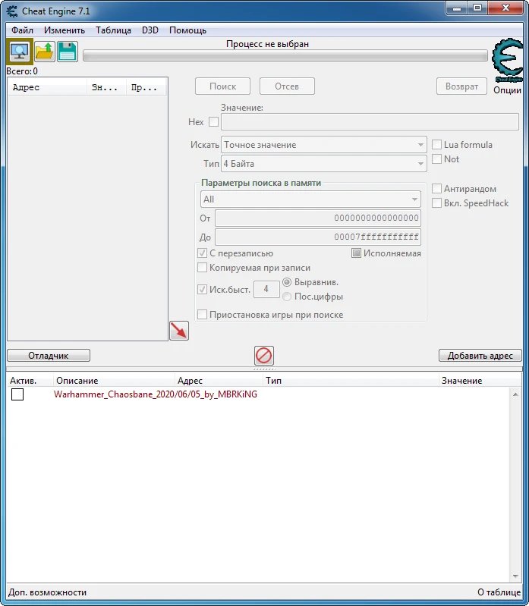Click the Процесс не выбран label
Viewport: 529px width, 606px height.
tap(268, 44)
